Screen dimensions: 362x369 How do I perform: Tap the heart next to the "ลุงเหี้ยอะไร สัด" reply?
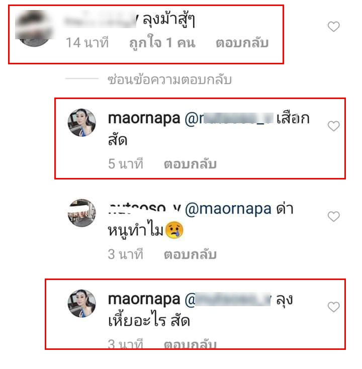(333, 307)
